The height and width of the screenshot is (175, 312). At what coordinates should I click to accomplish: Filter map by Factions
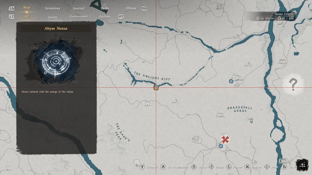[x=105, y=17]
